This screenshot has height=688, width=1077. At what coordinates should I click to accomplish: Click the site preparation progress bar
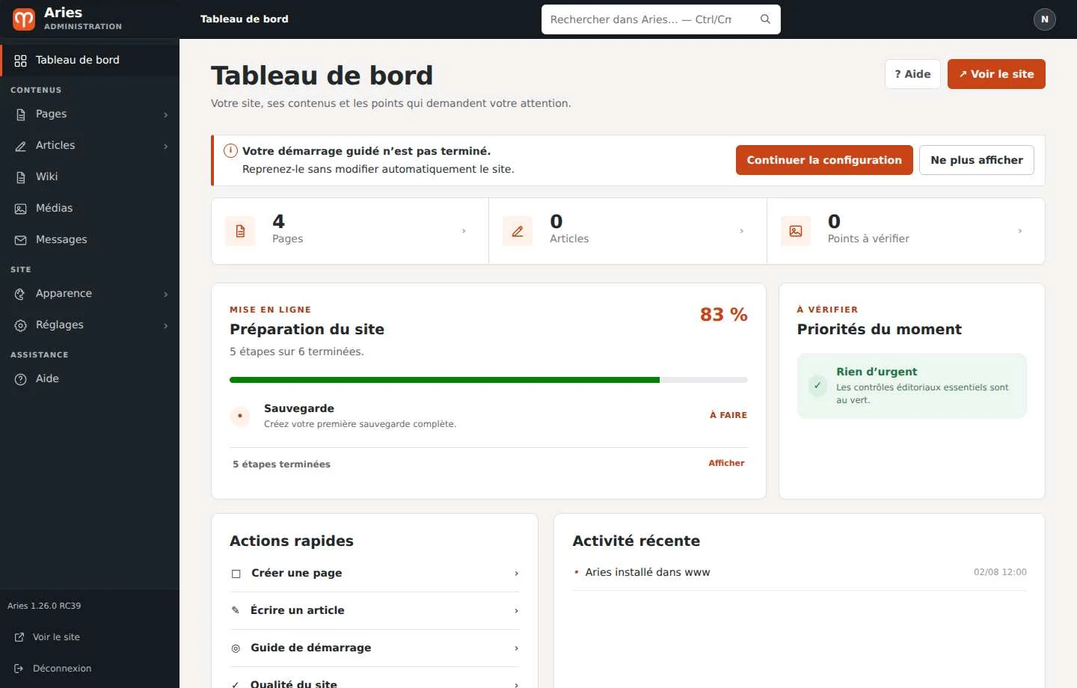coord(488,380)
